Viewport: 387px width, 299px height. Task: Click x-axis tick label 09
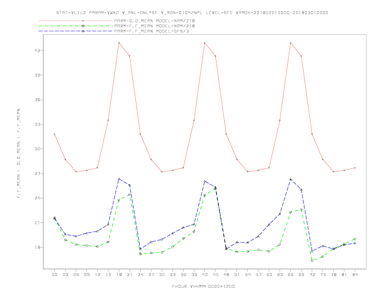(x=87, y=275)
